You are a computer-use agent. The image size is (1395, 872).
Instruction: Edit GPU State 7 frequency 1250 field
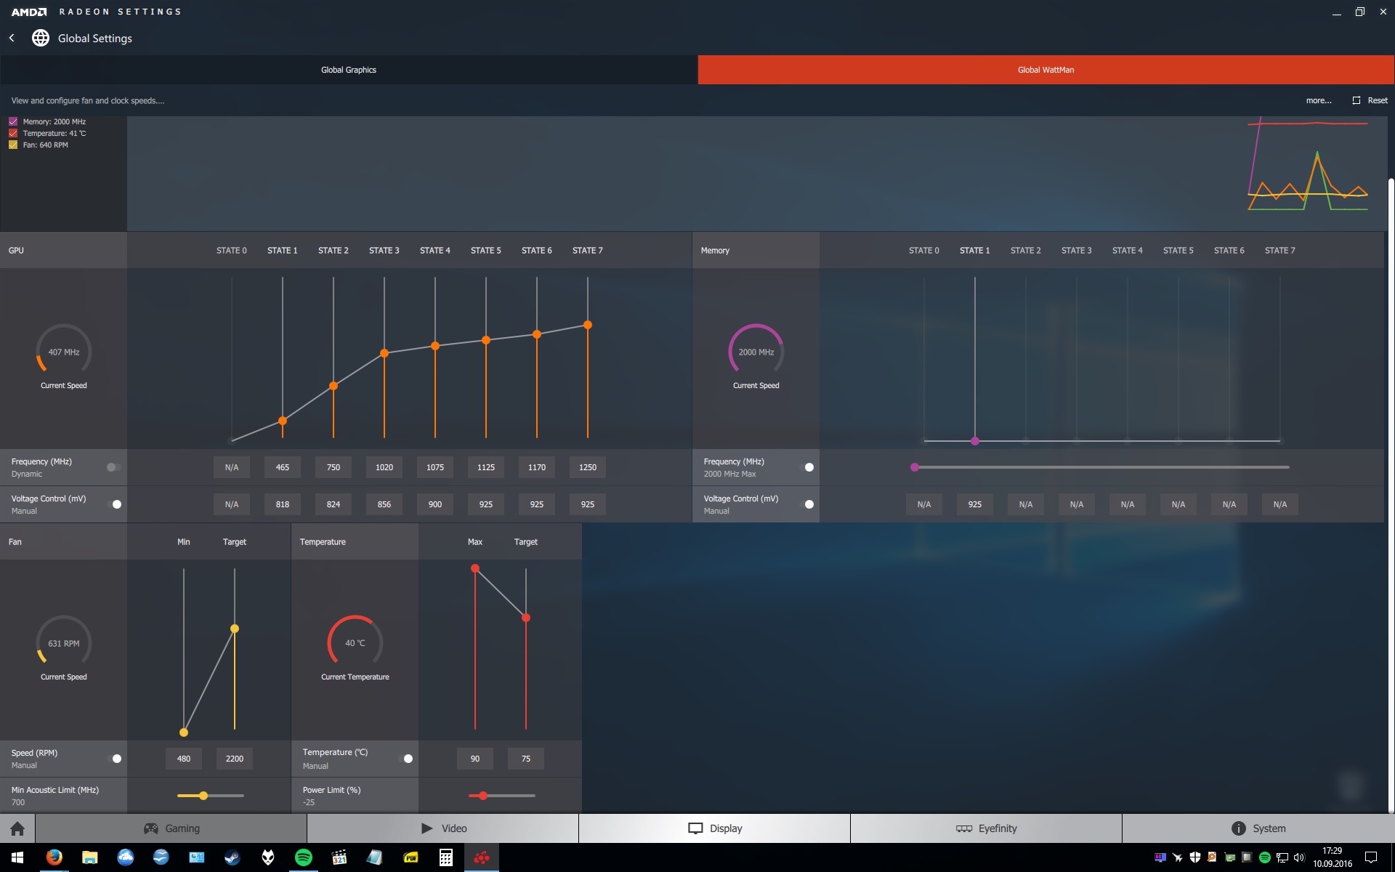588,467
